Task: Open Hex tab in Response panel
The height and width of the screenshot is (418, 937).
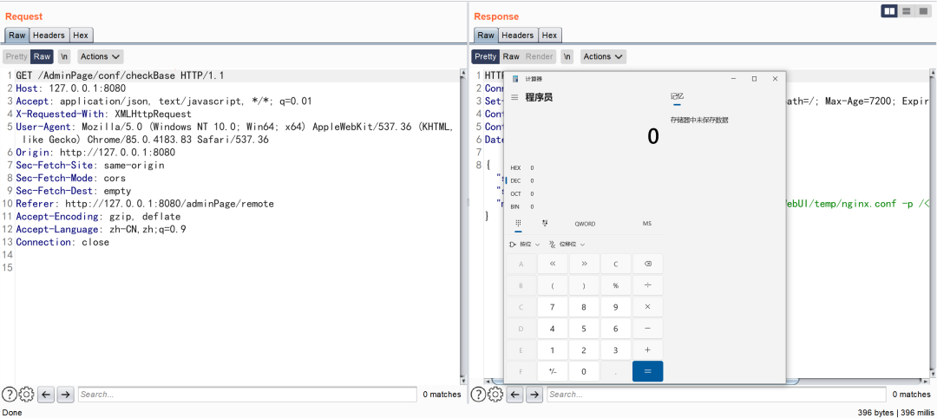Action: [x=549, y=36]
